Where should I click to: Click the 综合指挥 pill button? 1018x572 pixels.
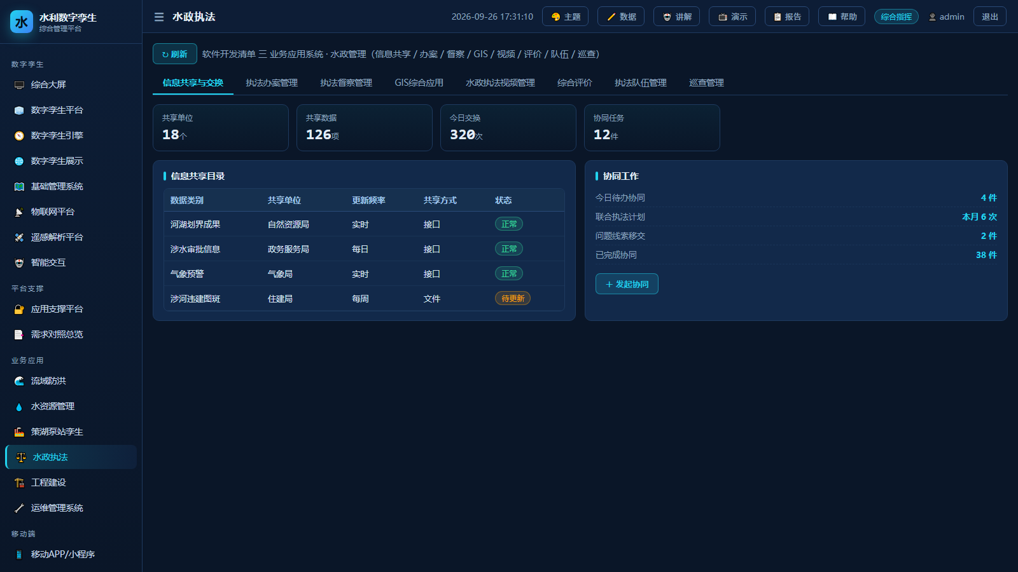coord(896,17)
